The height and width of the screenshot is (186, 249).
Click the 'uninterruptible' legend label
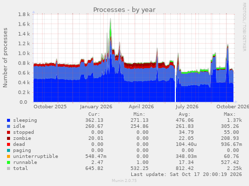[36, 156]
